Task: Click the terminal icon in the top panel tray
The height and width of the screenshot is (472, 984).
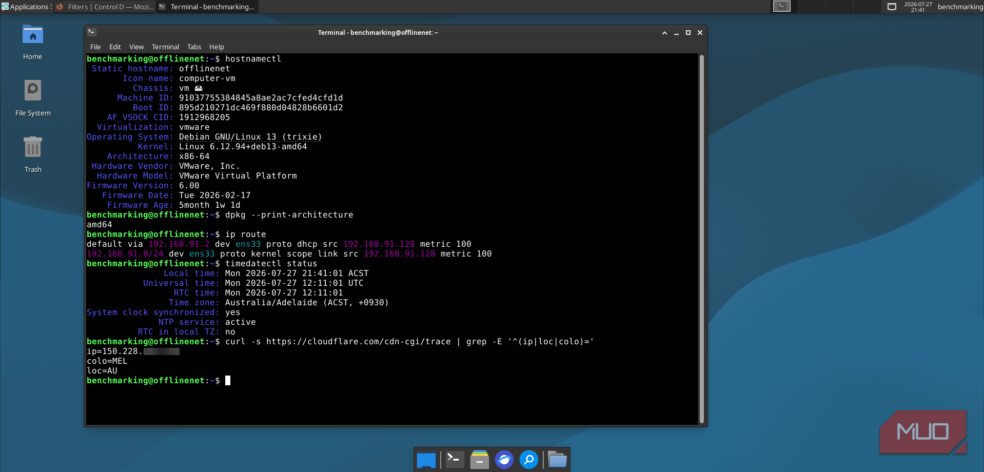Action: point(782,6)
